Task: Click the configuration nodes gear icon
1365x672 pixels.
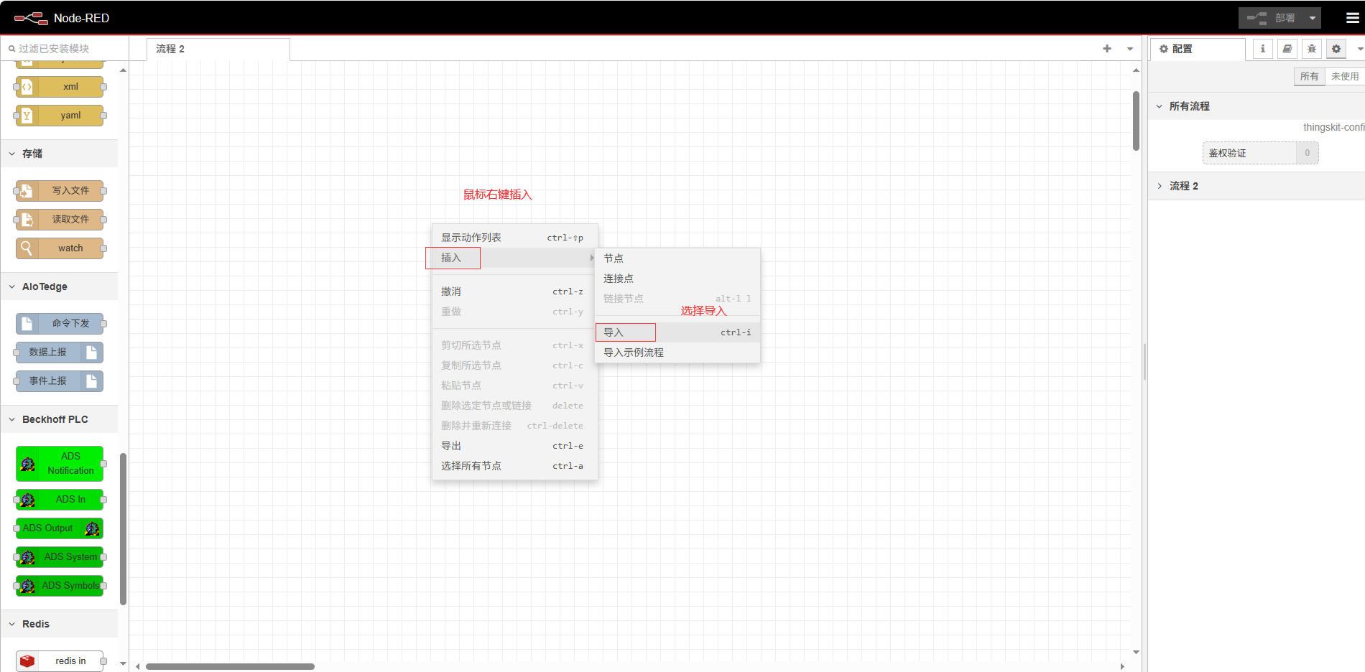Action: pyautogui.click(x=1336, y=49)
